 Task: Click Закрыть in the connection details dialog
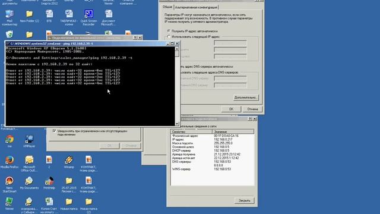click(244, 200)
